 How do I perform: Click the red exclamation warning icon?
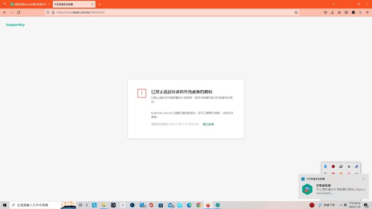142,93
